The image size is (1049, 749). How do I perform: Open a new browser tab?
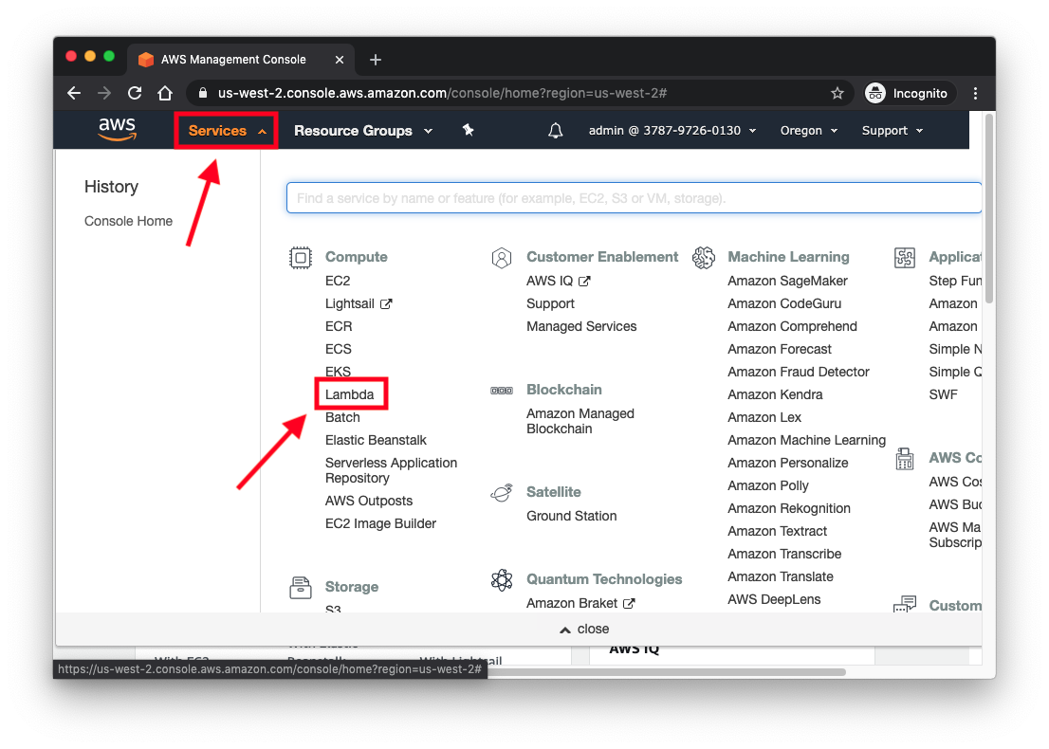point(376,60)
